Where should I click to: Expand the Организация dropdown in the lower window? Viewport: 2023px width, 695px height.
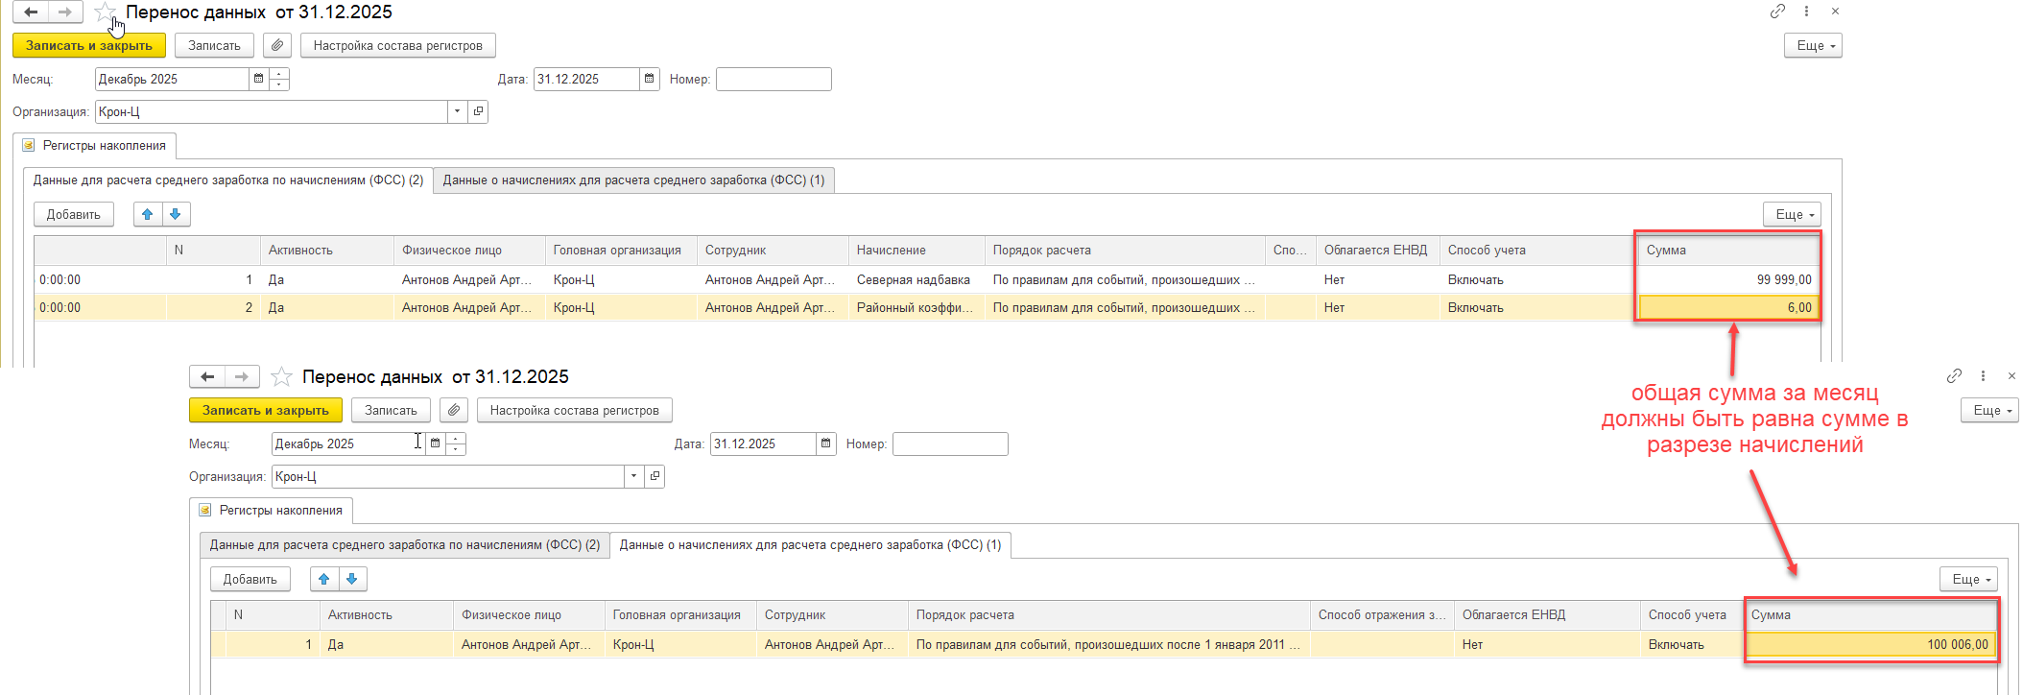point(633,476)
